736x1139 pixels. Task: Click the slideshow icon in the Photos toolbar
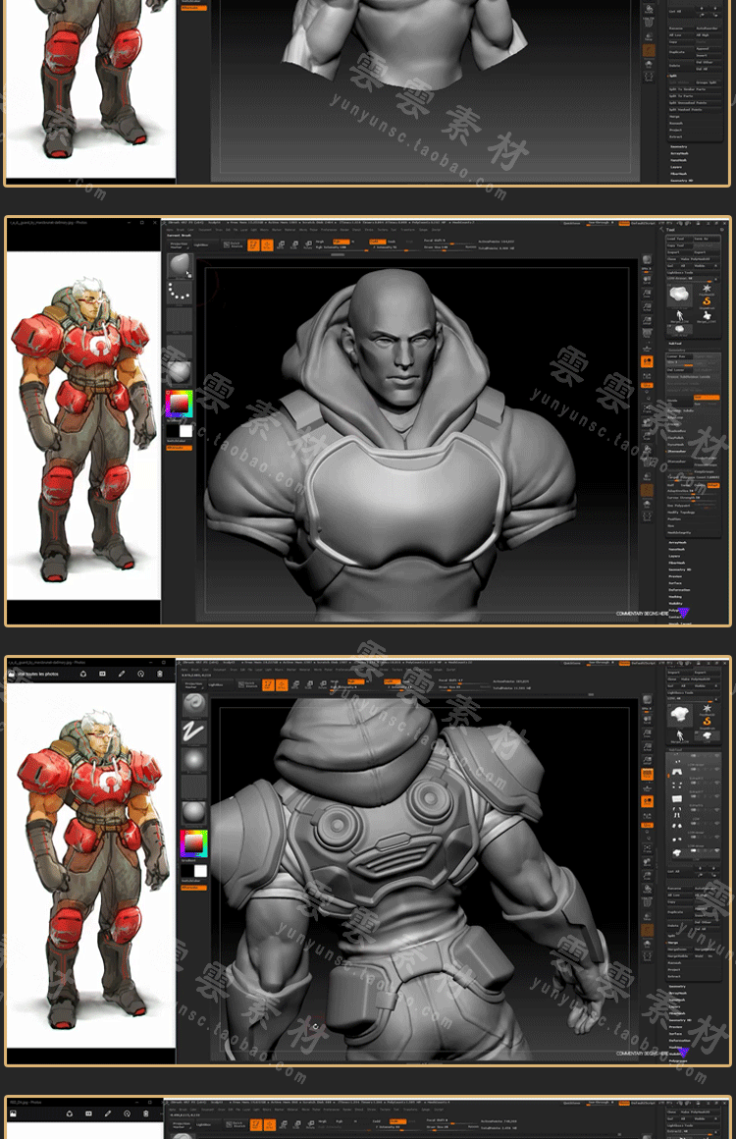102,675
